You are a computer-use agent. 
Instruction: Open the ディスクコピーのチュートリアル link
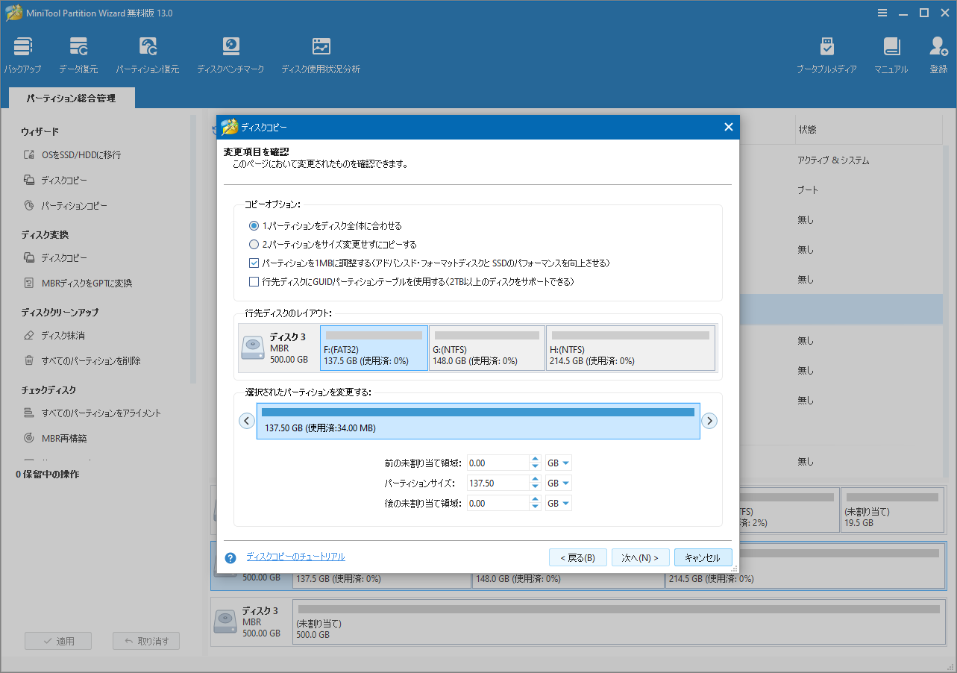click(295, 557)
